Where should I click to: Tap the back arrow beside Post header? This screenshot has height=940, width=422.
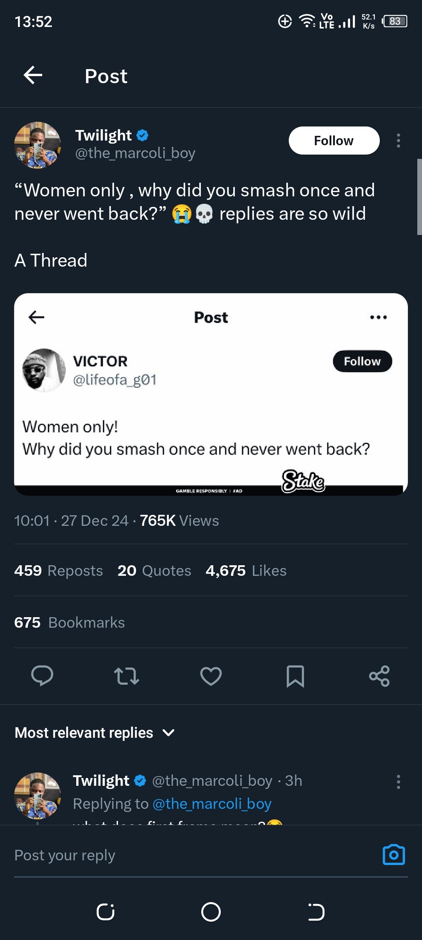pyautogui.click(x=33, y=75)
